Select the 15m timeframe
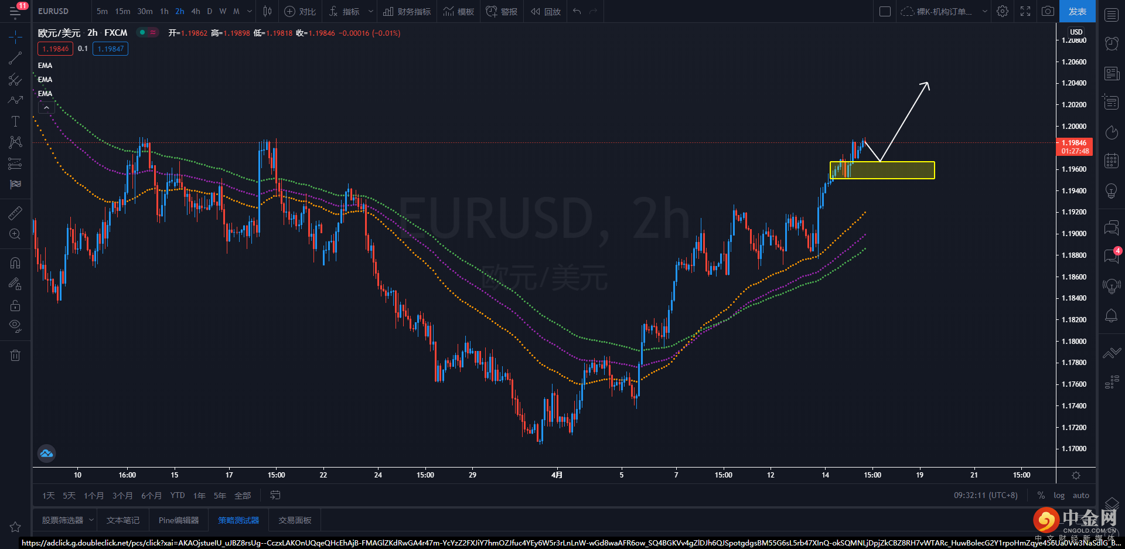 pyautogui.click(x=122, y=11)
